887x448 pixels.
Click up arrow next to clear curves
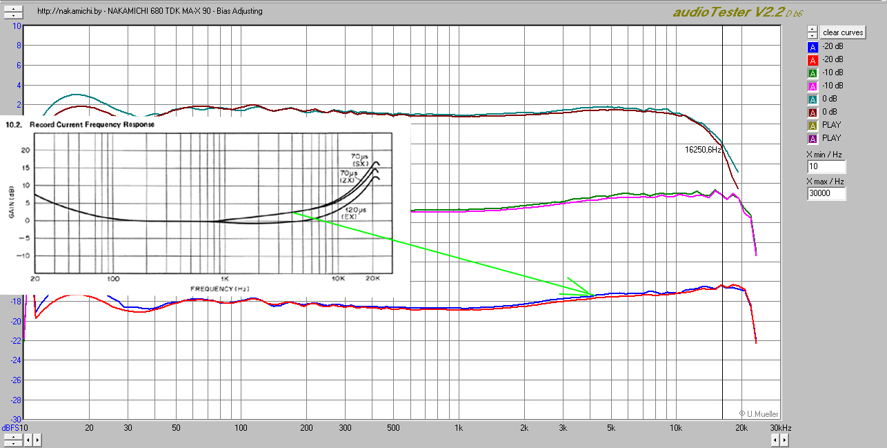pos(813,30)
